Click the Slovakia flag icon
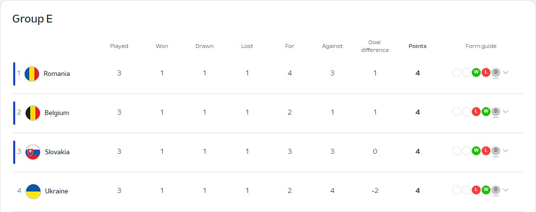Viewport: 536px width, 212px height. [x=33, y=152]
